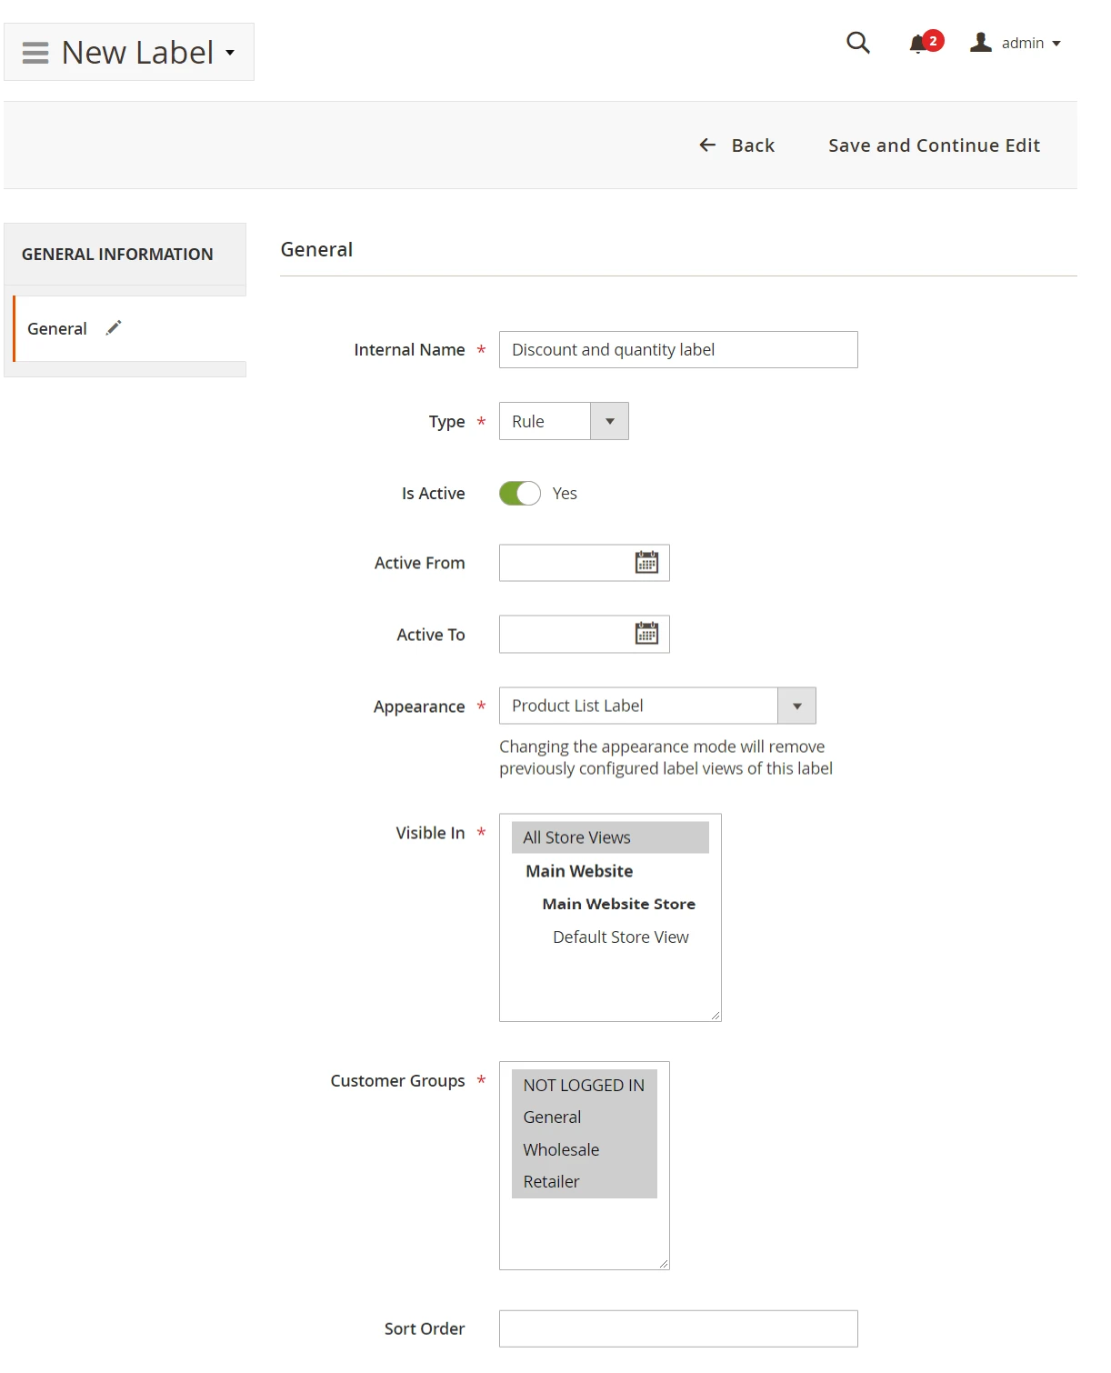Select the General sidebar tab

pos(57,329)
